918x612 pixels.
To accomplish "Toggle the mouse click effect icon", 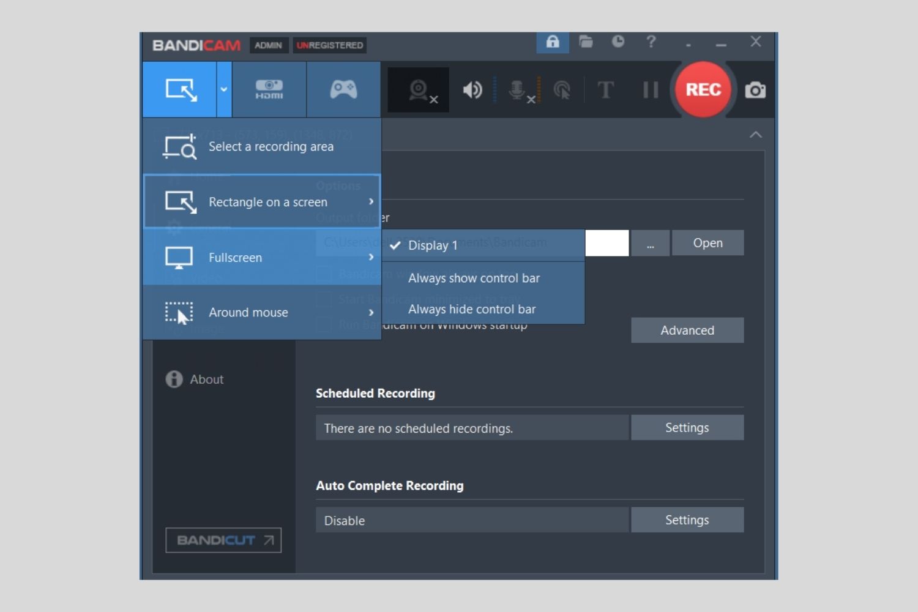I will tap(562, 91).
